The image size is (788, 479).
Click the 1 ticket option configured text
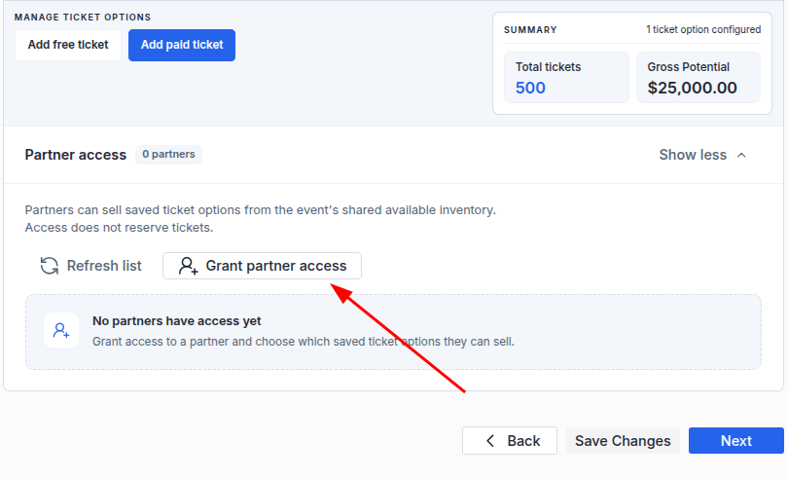(703, 29)
